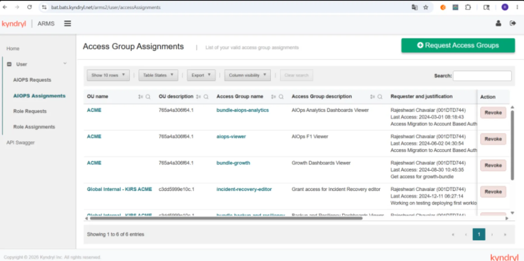This screenshot has width=524, height=261.
Task: Click the table scroll-right arrow
Action: pos(507,218)
